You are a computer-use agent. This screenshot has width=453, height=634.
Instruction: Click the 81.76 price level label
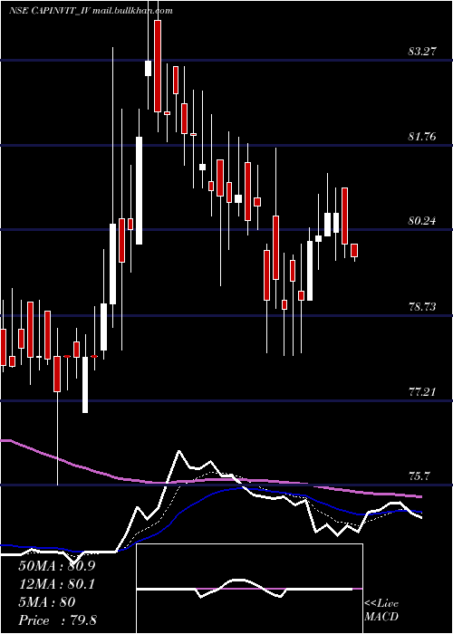point(422,136)
